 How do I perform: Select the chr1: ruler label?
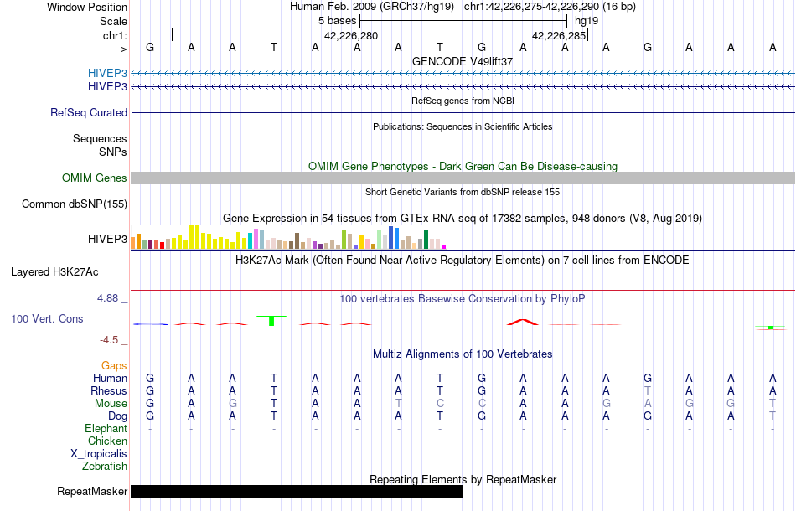tap(115, 35)
